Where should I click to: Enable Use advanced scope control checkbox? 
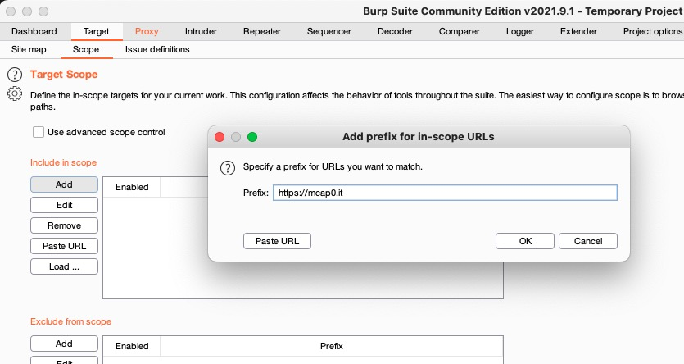[39, 132]
